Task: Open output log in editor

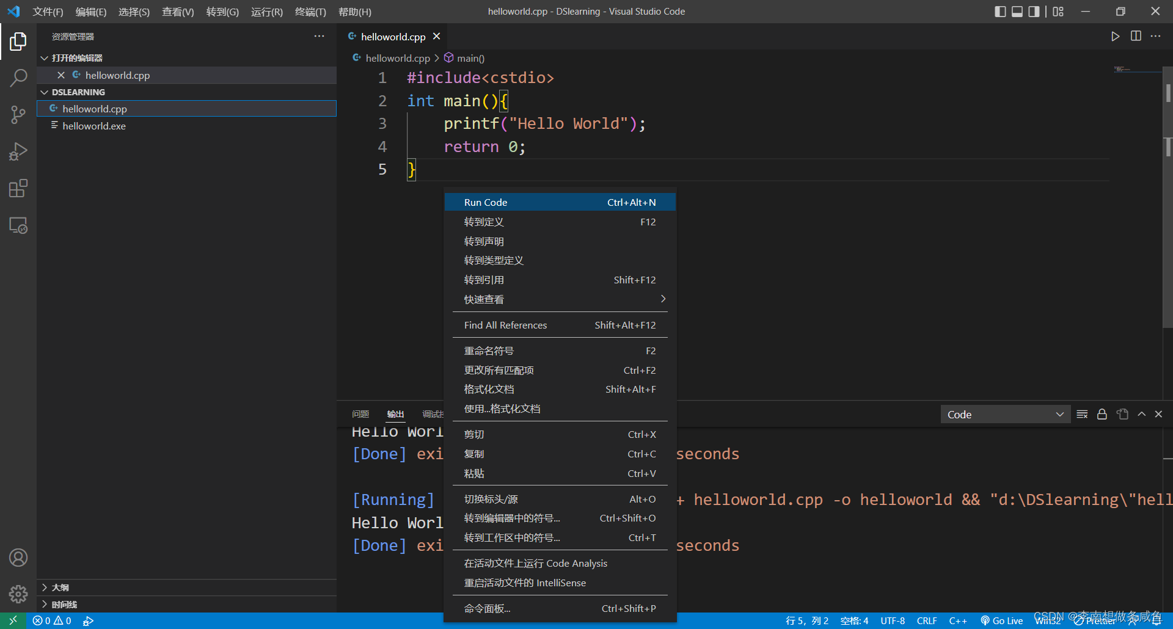Action: [x=1122, y=414]
